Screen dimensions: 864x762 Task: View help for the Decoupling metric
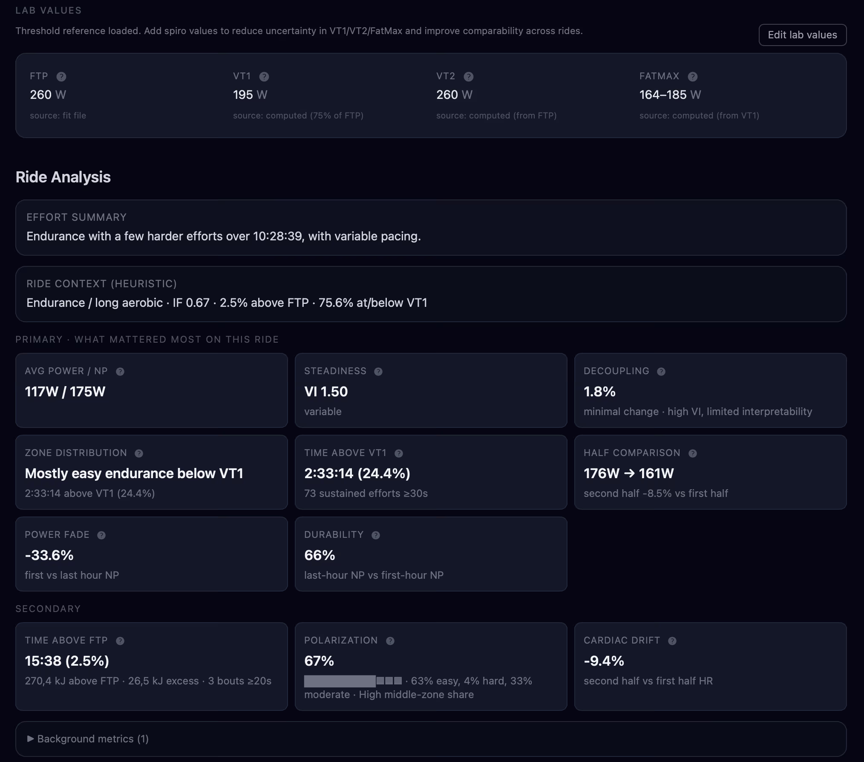(662, 371)
